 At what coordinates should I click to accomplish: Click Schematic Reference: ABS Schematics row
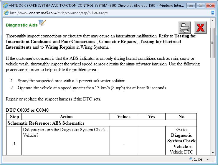(x=102, y=123)
